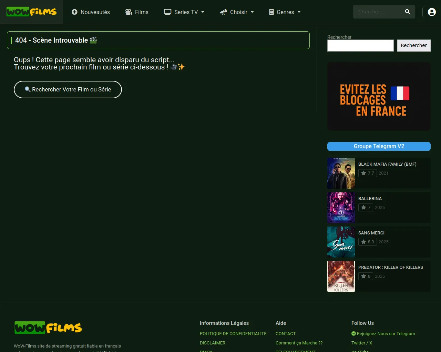Viewport: 441px width, 352px height.
Task: Open the Genres menu
Action: [285, 12]
